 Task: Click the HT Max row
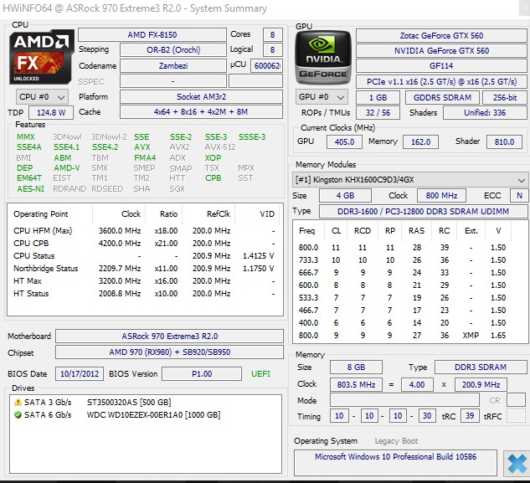144,281
